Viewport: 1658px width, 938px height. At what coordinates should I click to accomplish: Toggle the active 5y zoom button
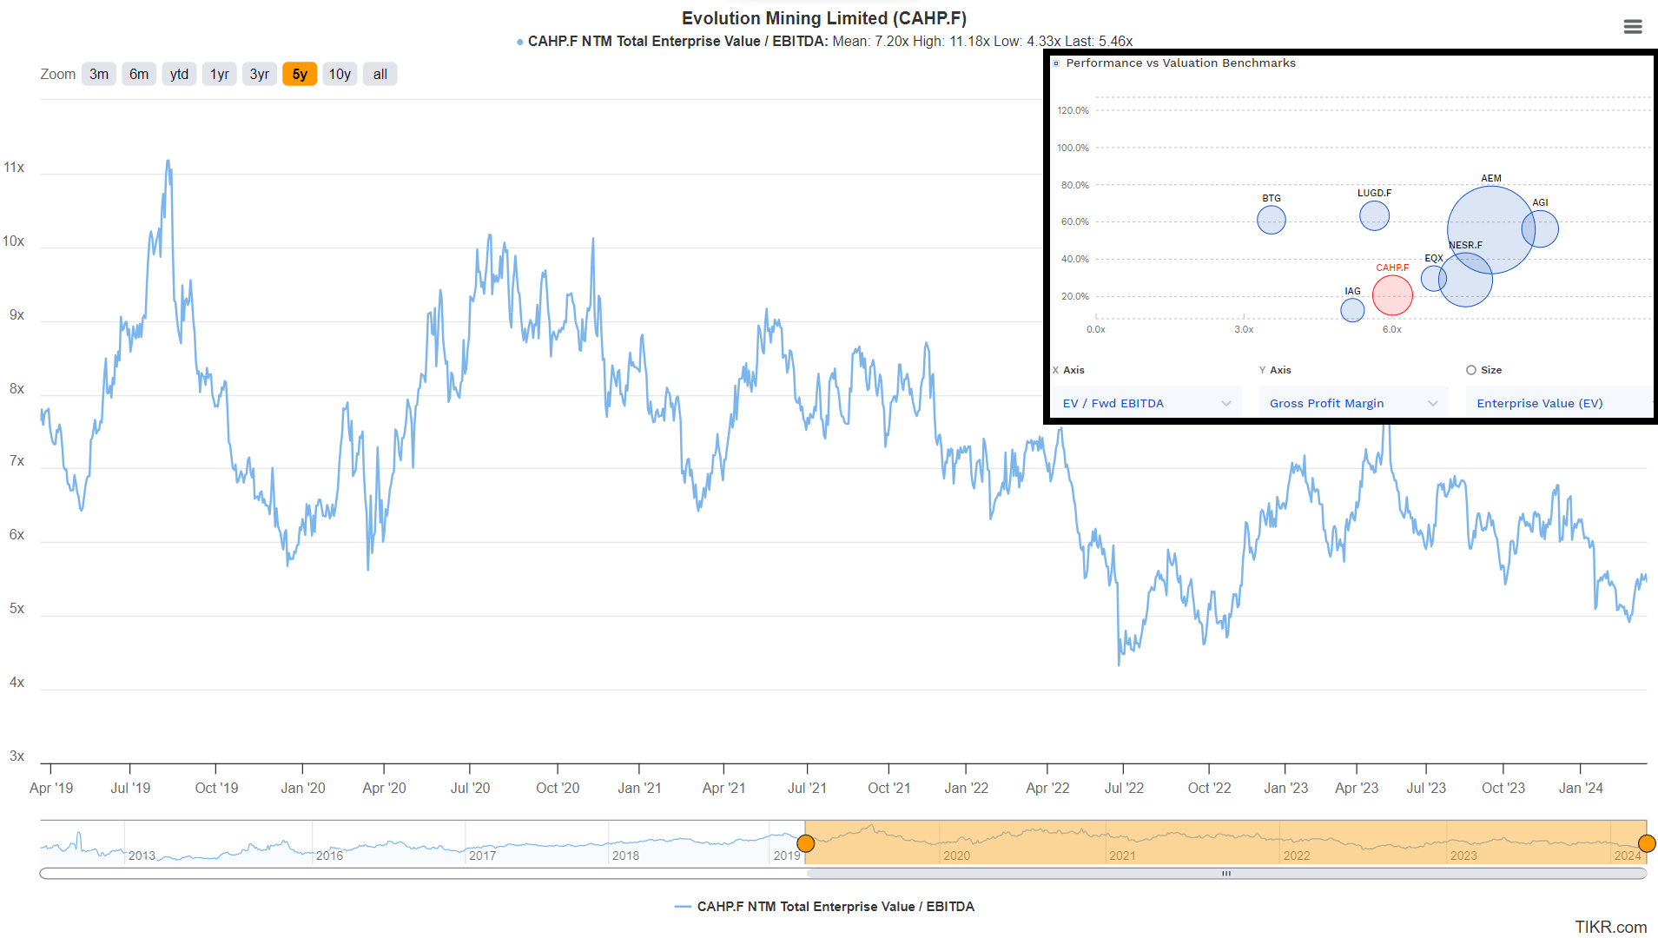pos(299,74)
